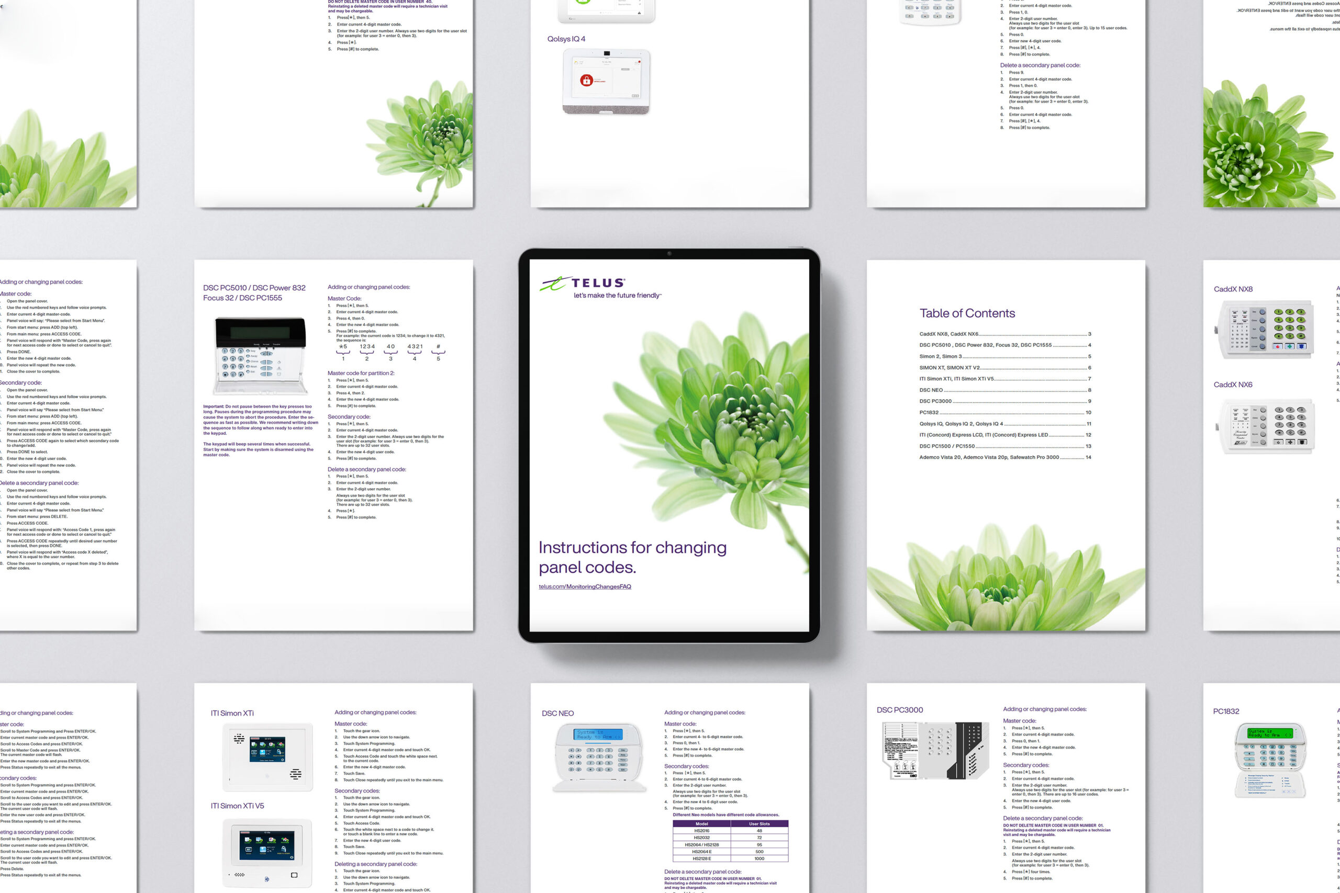The height and width of the screenshot is (893, 1340).
Task: Click the '1000' user slots value
Action: pos(760,859)
